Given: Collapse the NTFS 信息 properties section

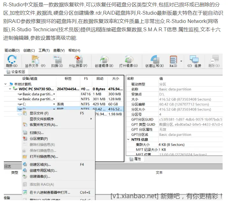Looking at the screenshot, I should tap(129, 139).
